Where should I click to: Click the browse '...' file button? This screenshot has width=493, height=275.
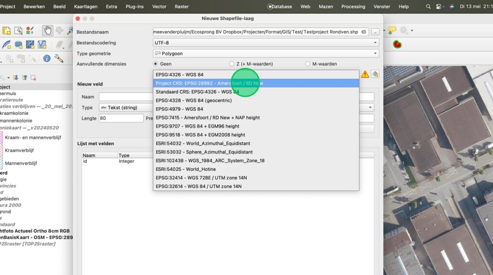[x=375, y=32]
